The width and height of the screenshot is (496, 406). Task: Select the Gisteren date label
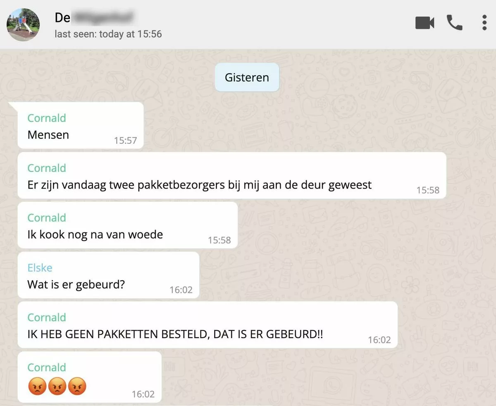coord(247,77)
